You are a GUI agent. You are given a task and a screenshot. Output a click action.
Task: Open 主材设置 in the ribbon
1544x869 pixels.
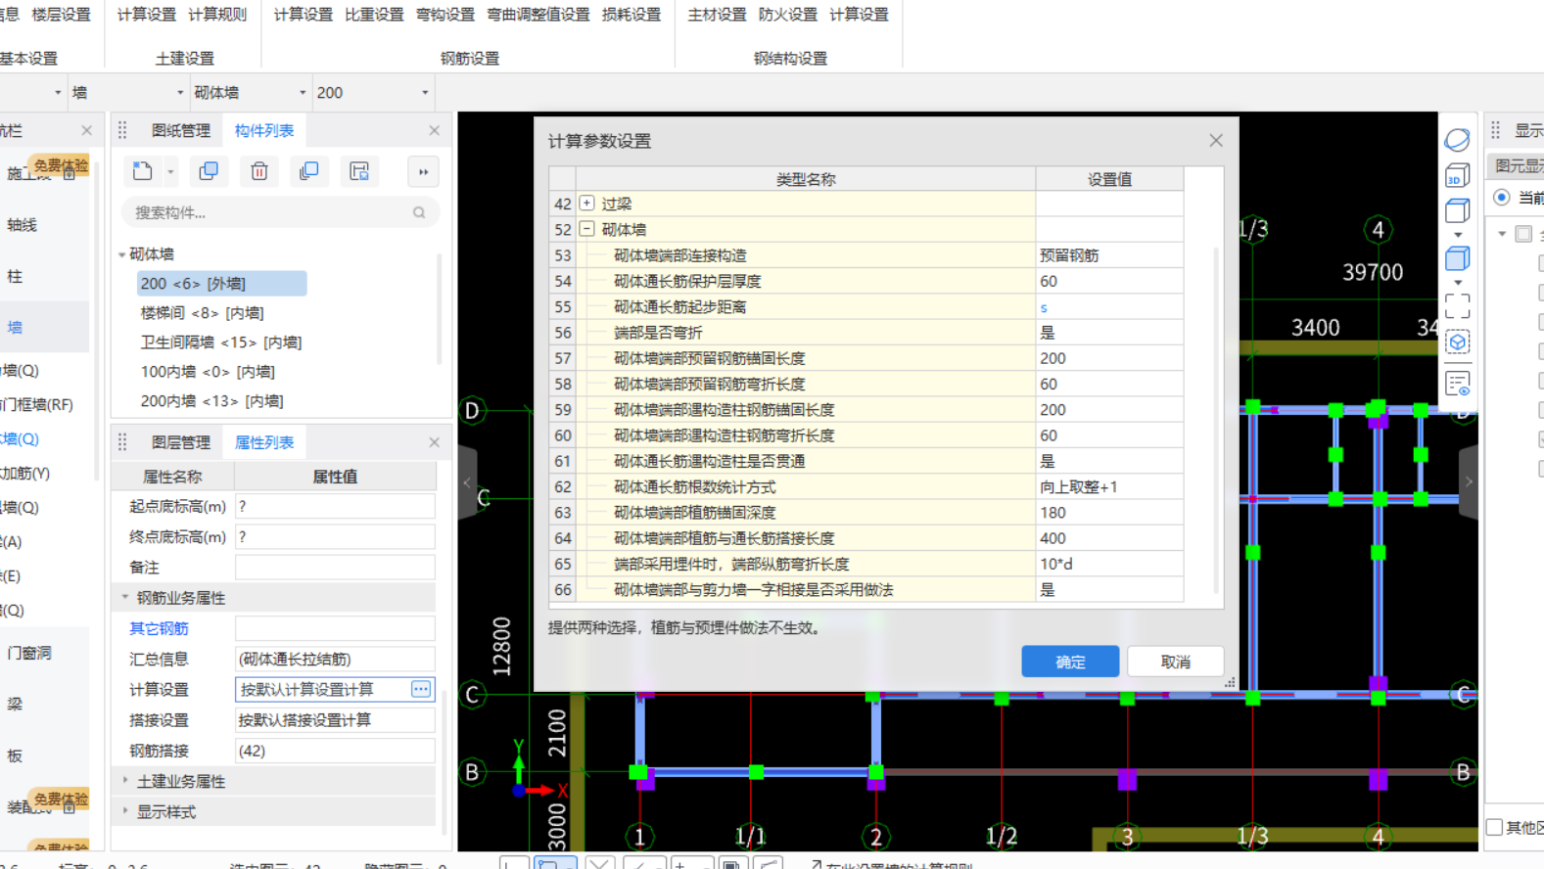pos(717,15)
